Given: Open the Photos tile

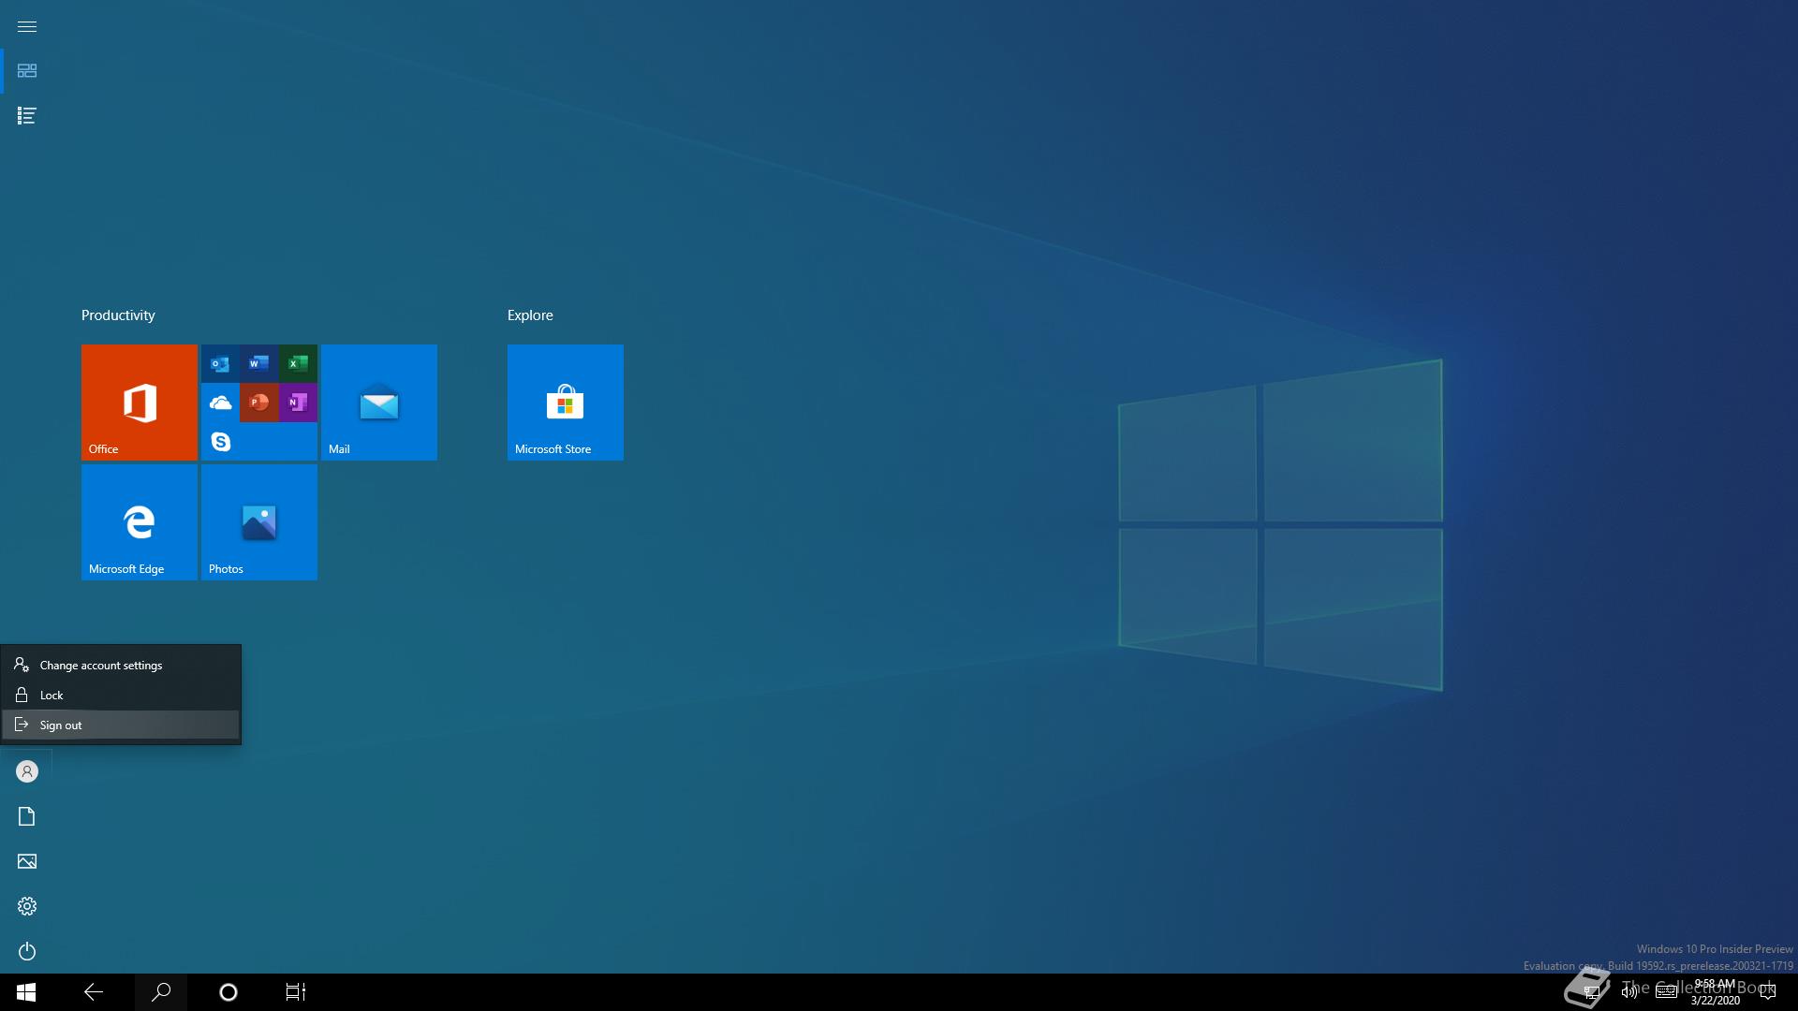Looking at the screenshot, I should (x=259, y=522).
